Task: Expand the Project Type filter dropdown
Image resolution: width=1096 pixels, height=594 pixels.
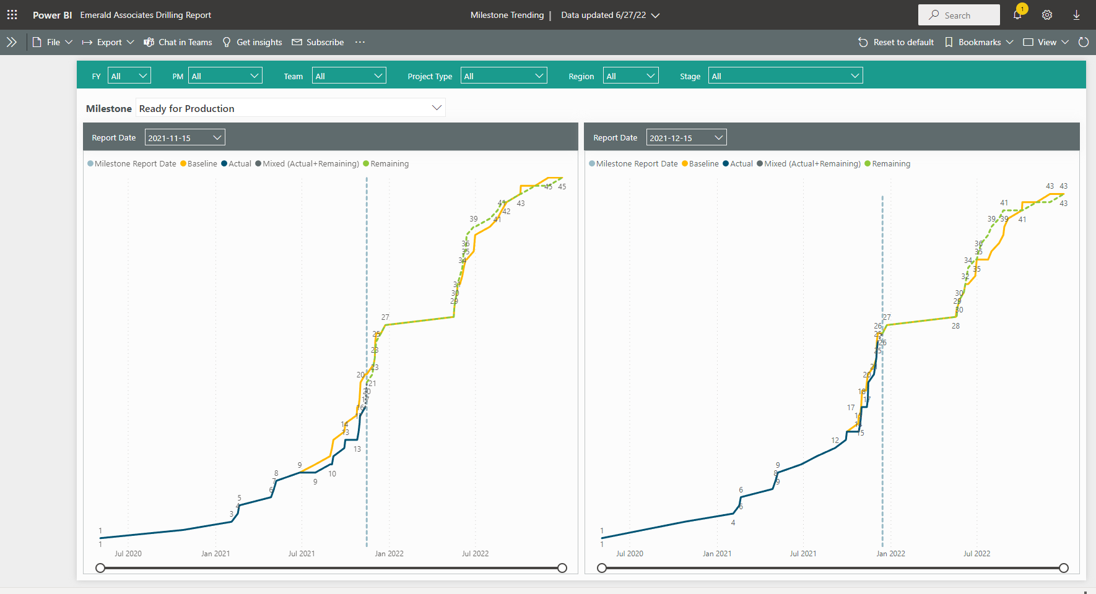Action: 503,76
